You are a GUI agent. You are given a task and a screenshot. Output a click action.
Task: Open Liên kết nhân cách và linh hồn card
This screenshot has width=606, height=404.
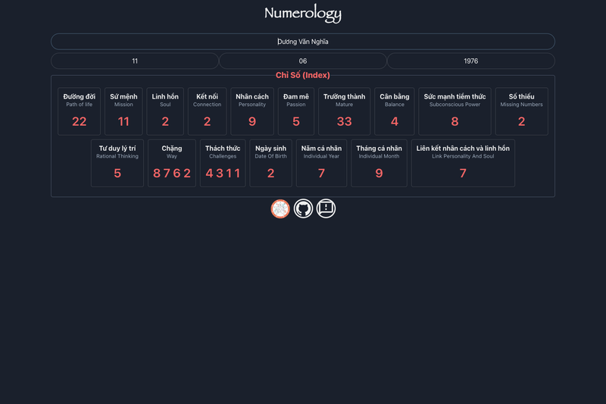463,163
